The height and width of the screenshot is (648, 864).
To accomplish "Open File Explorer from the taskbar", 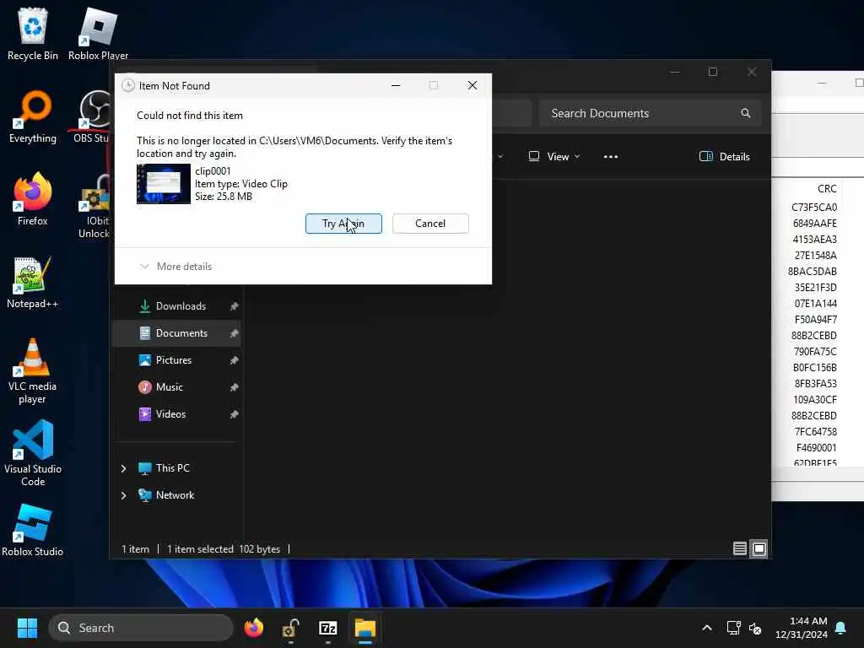I will (364, 628).
